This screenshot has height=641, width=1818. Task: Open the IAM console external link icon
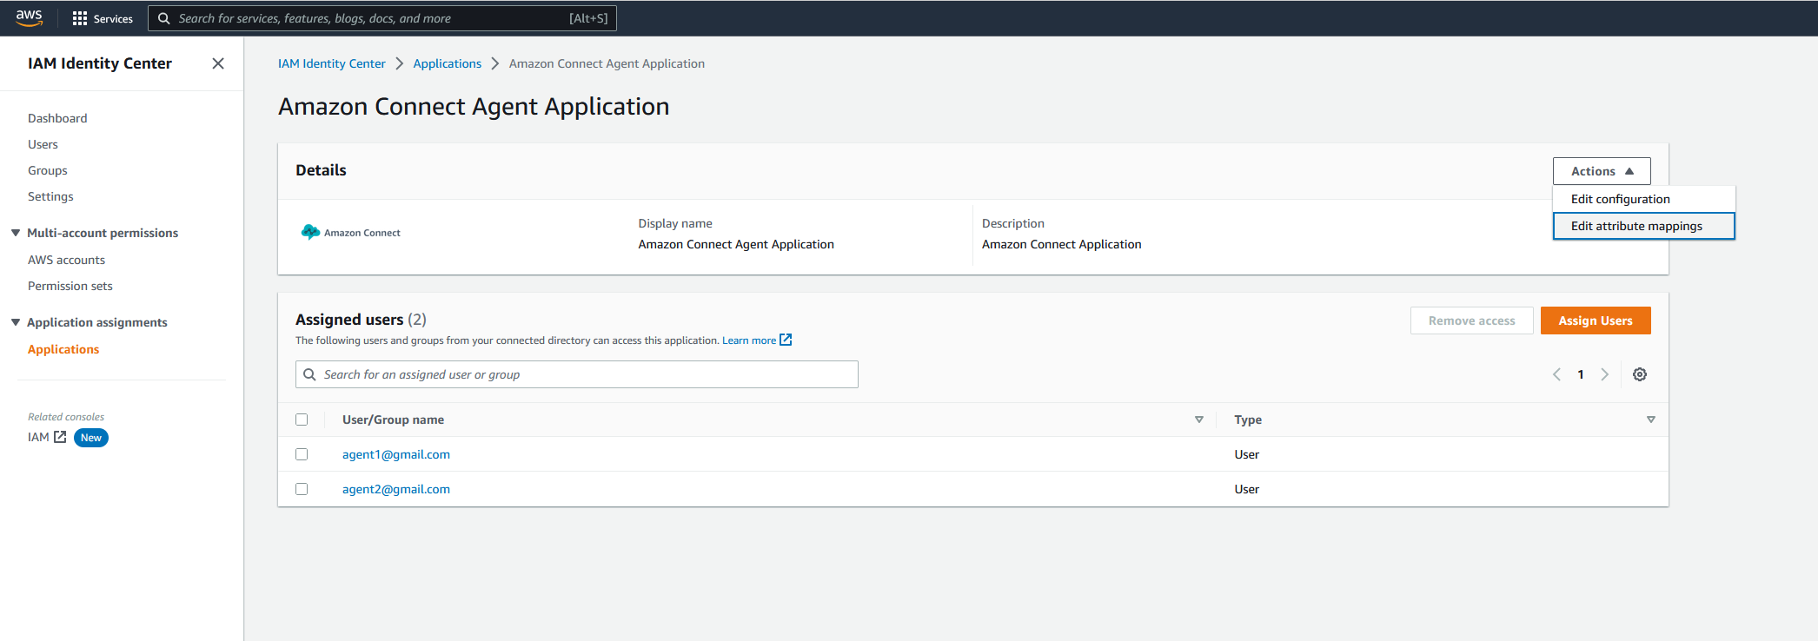(60, 437)
